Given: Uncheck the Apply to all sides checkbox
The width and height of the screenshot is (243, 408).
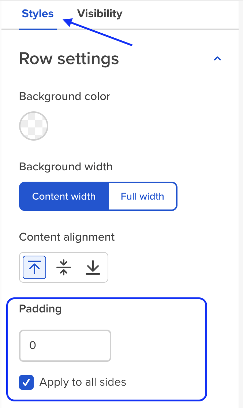Looking at the screenshot, I should point(26,382).
